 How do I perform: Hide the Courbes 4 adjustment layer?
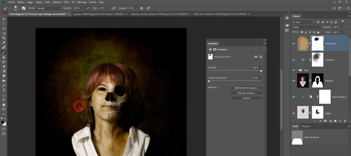[294, 59]
